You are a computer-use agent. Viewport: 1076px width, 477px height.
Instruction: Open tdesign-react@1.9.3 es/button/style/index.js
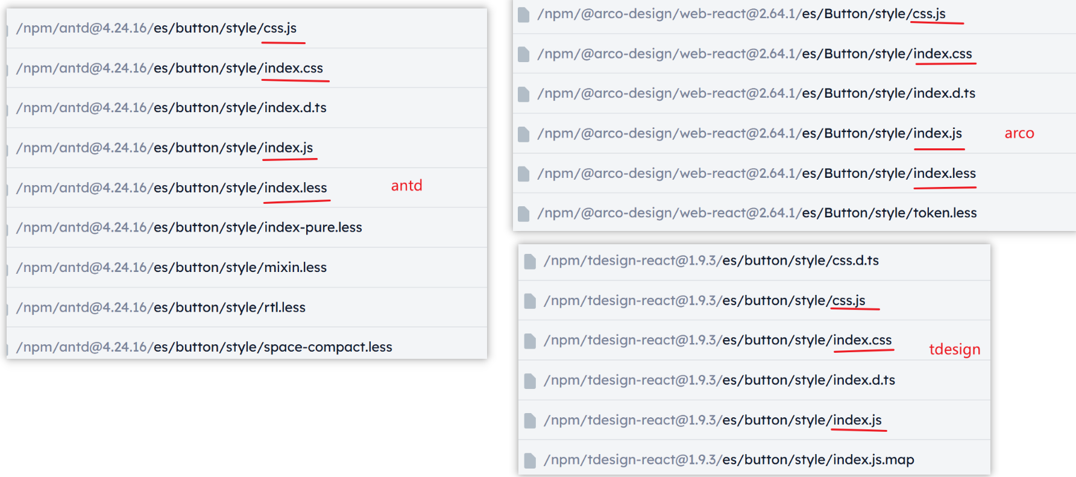713,420
